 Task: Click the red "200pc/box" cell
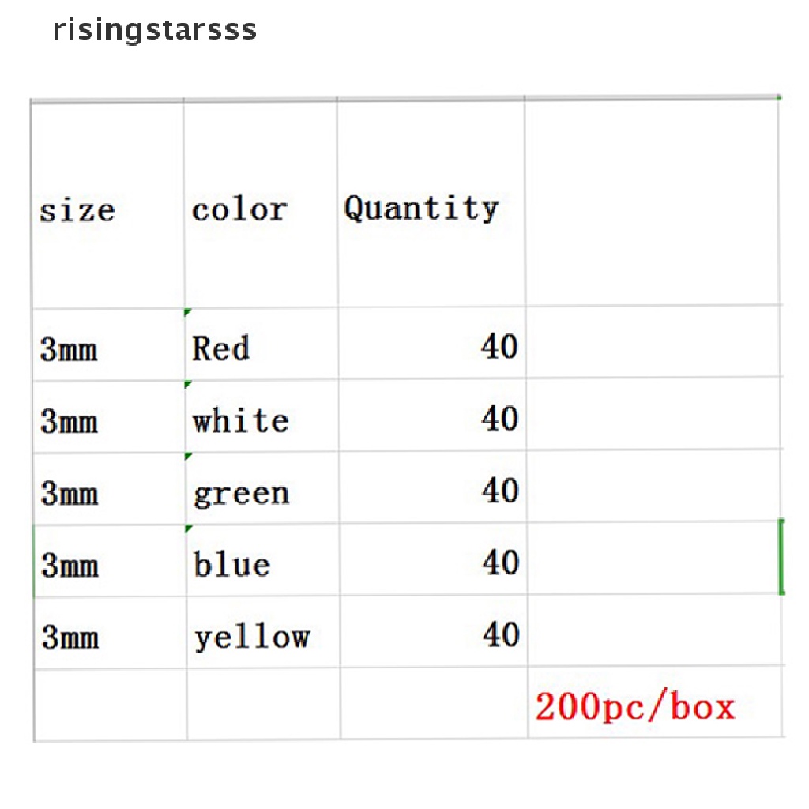point(634,706)
